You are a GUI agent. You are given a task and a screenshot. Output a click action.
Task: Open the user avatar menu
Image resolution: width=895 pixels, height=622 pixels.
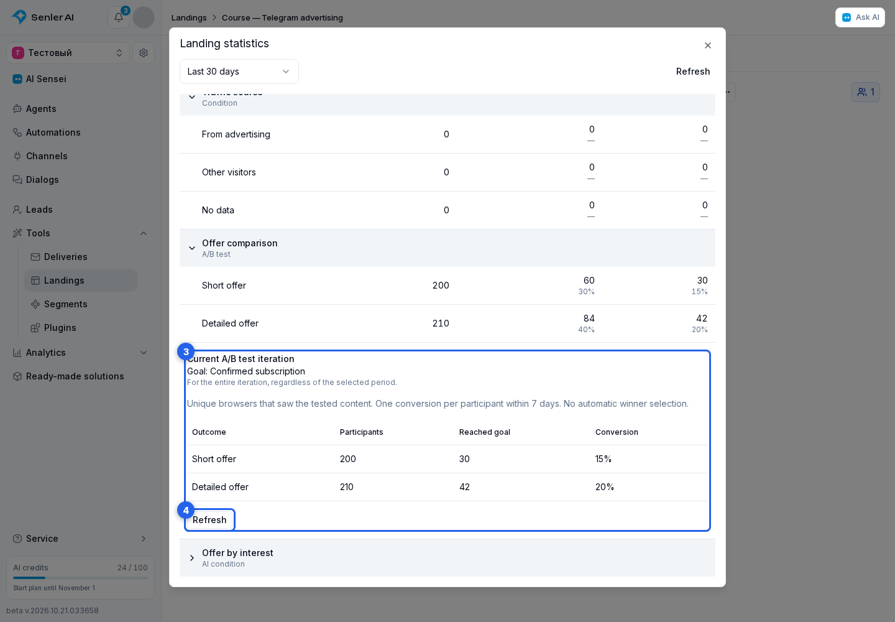144,17
